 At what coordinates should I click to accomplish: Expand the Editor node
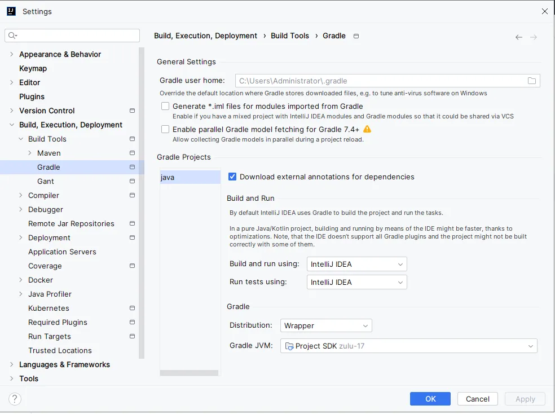pyautogui.click(x=12, y=82)
